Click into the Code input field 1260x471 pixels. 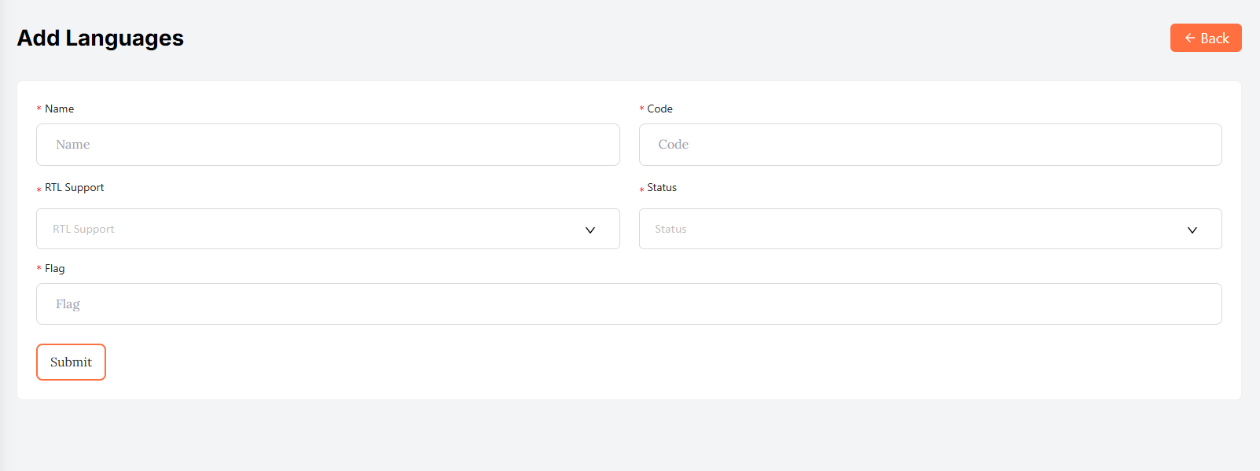(930, 145)
